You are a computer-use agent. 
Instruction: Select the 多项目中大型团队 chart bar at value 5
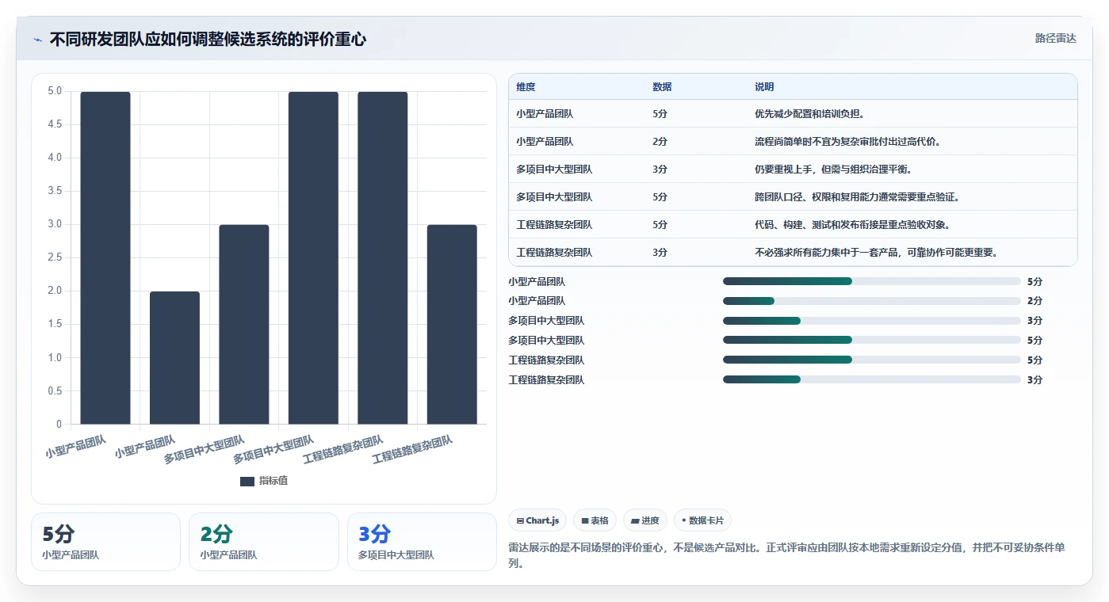pyautogui.click(x=313, y=257)
